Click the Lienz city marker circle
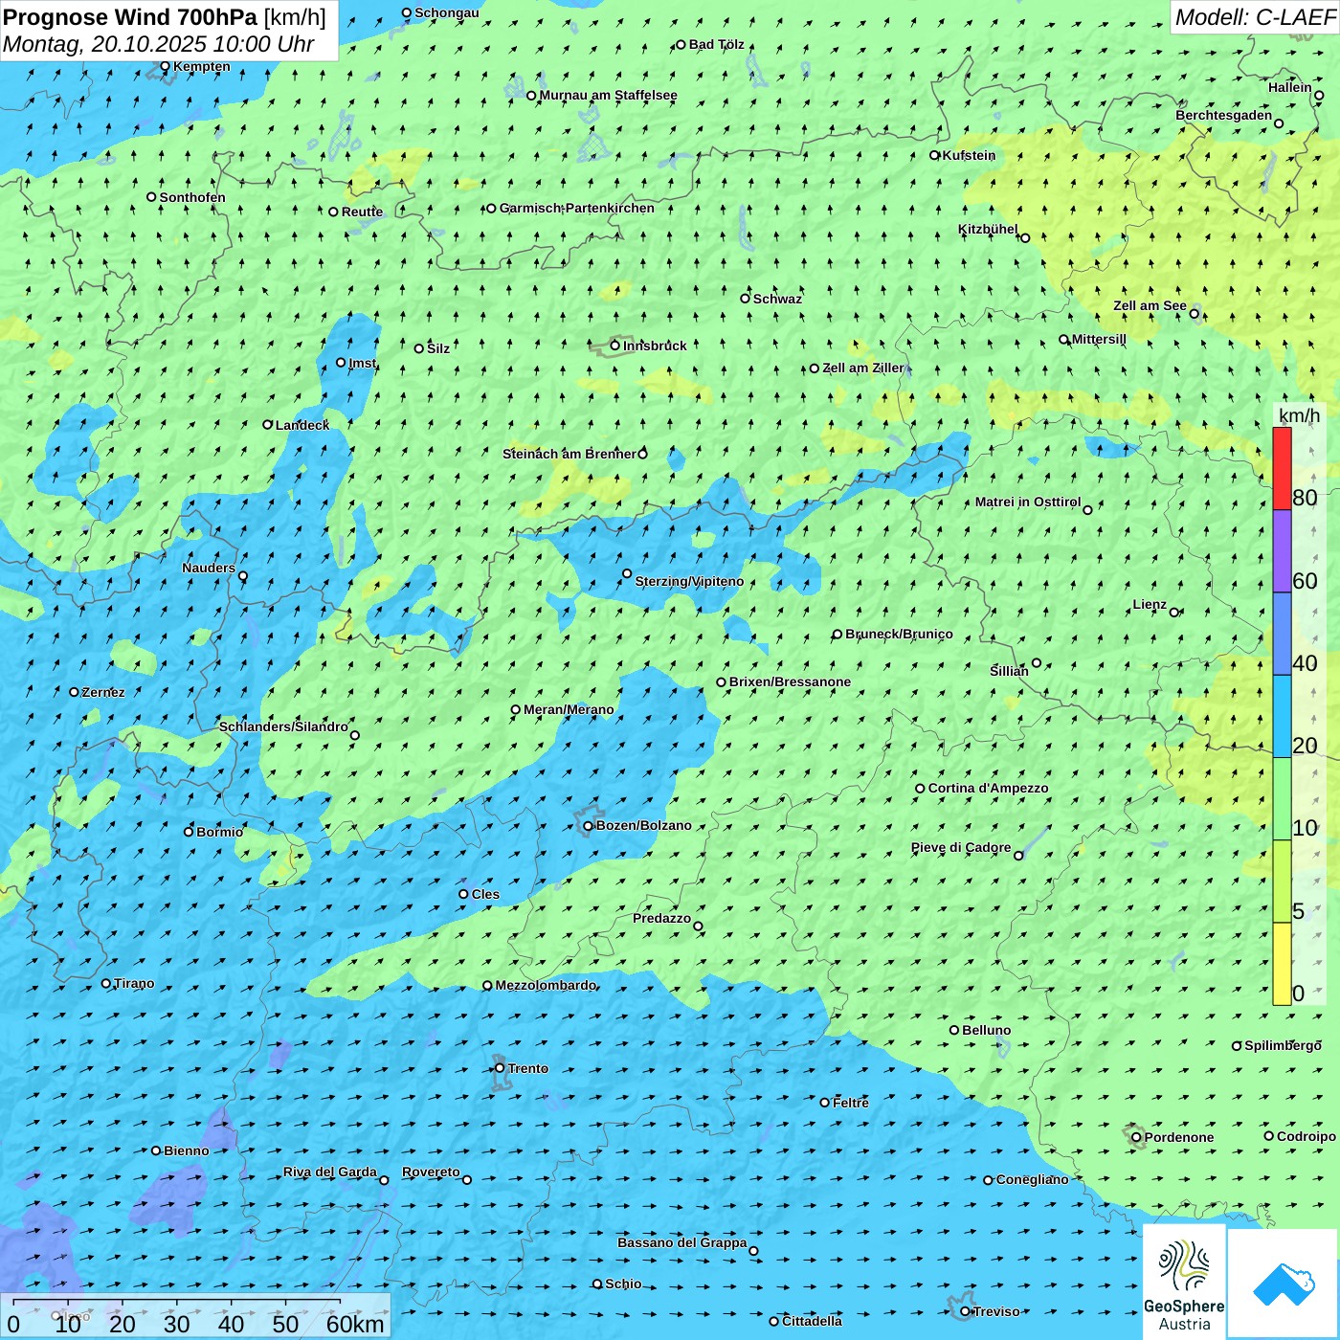1340x1340 pixels. tap(1174, 613)
